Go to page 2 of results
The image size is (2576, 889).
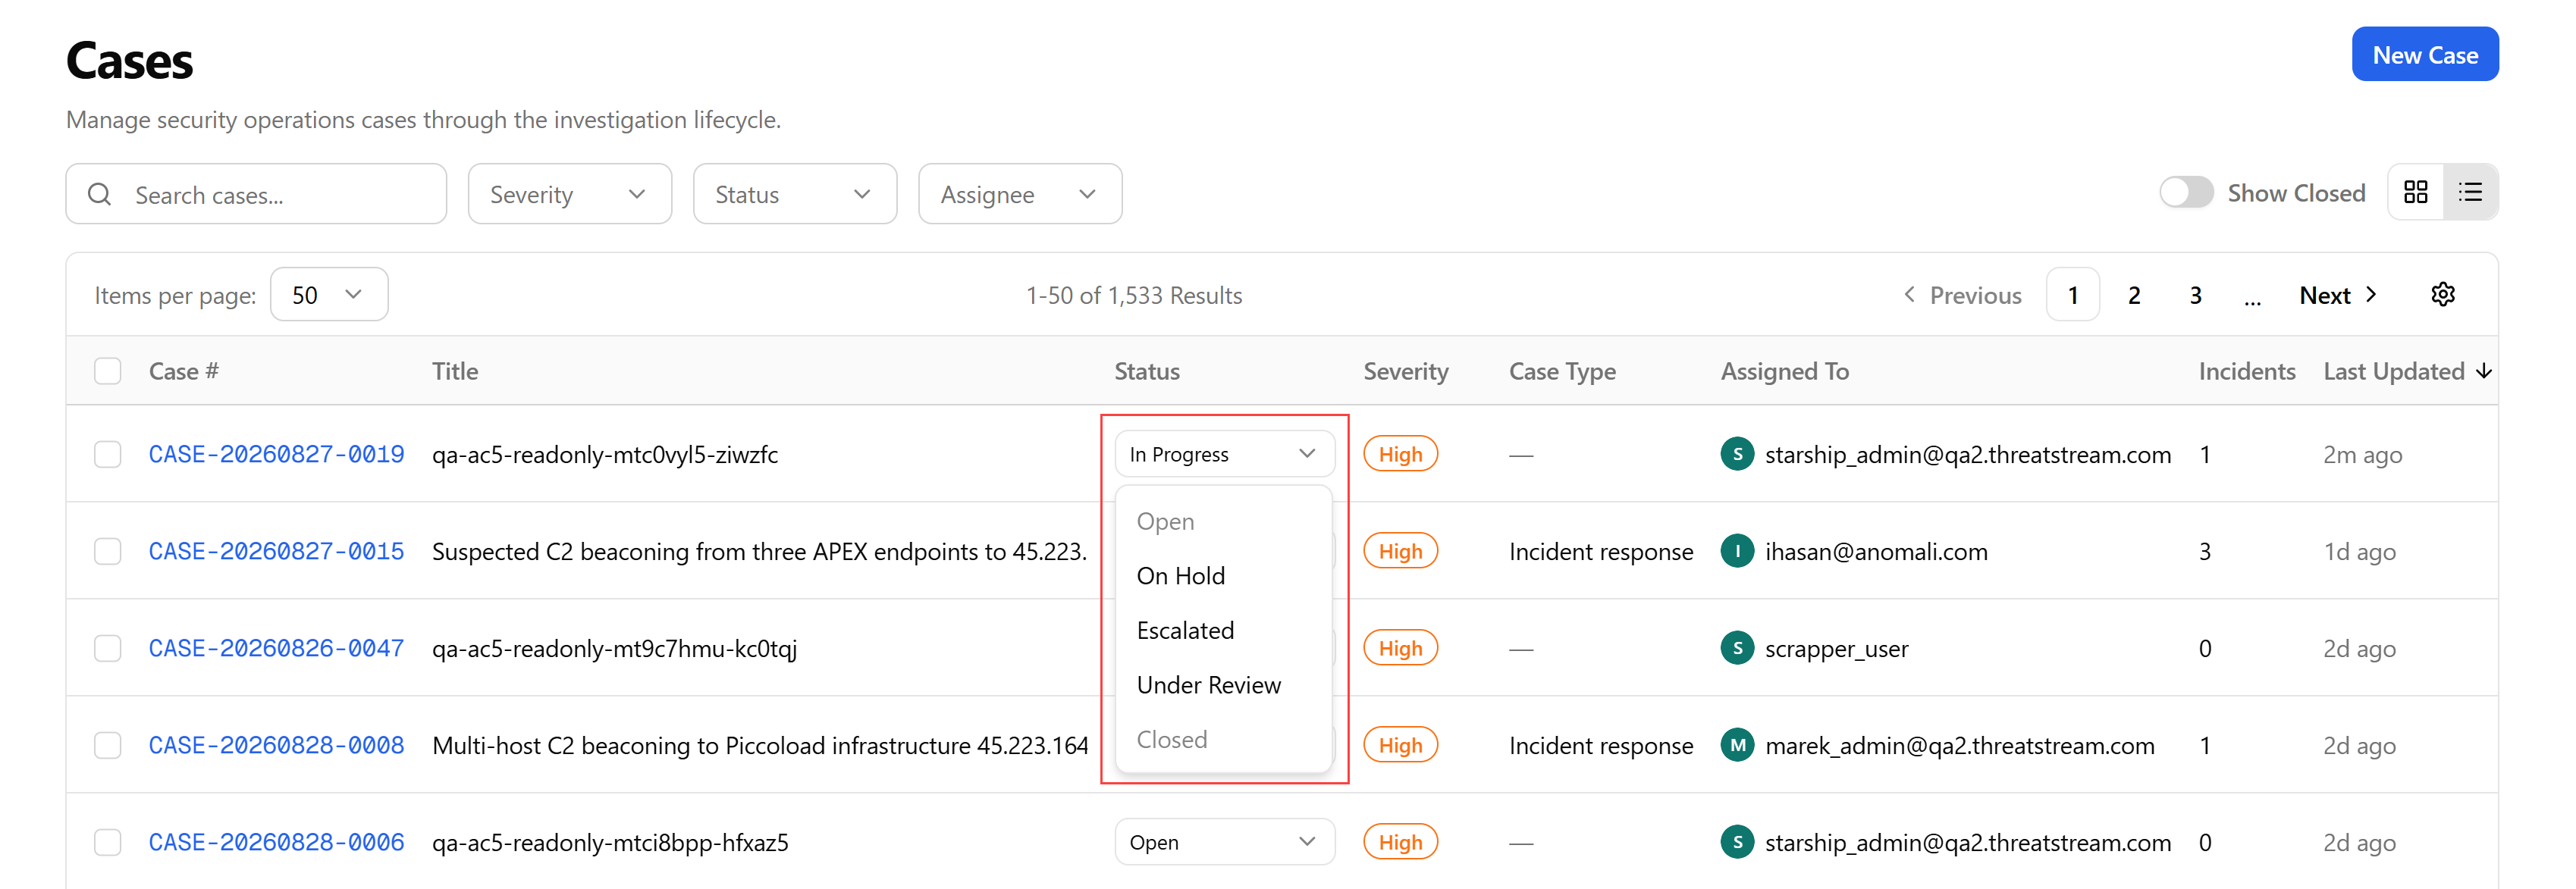(x=2133, y=295)
